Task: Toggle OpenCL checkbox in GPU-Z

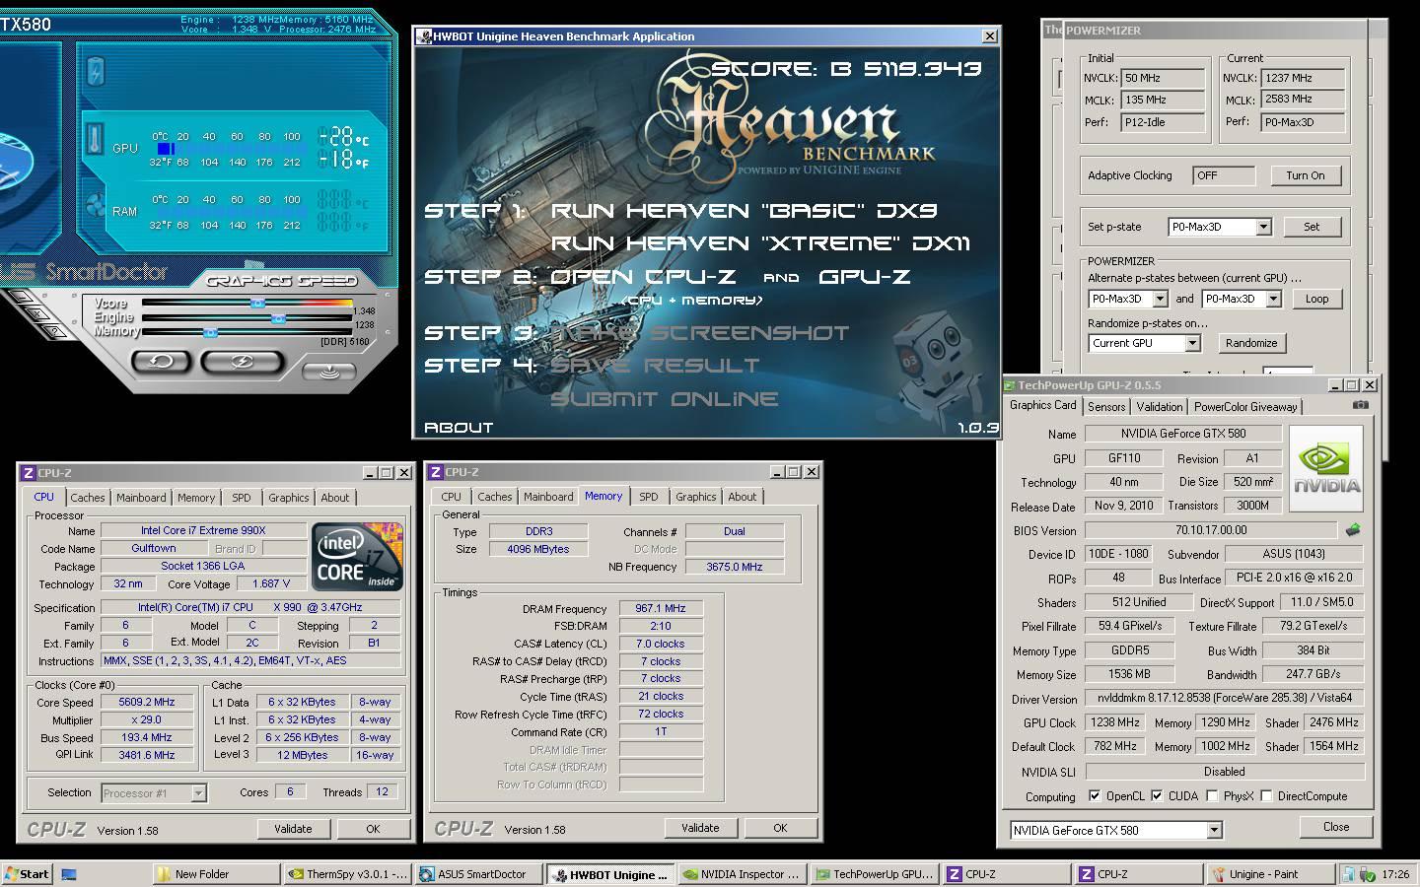Action: 1094,795
